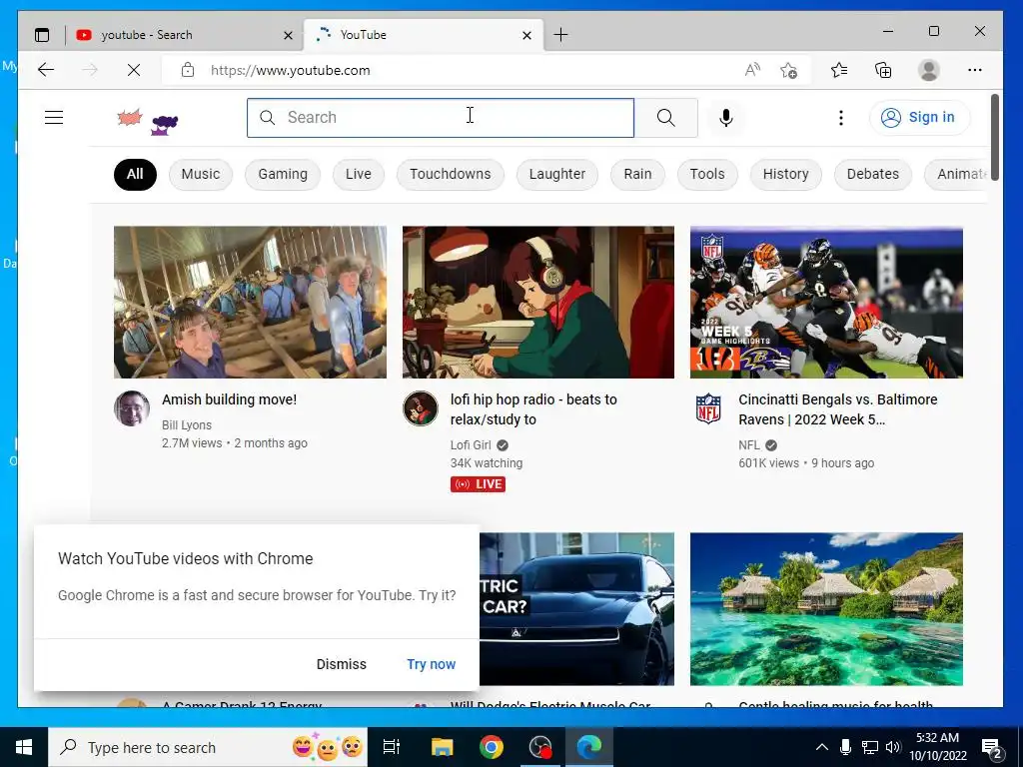Select the Music filter chip
The width and height of the screenshot is (1023, 767).
point(200,174)
